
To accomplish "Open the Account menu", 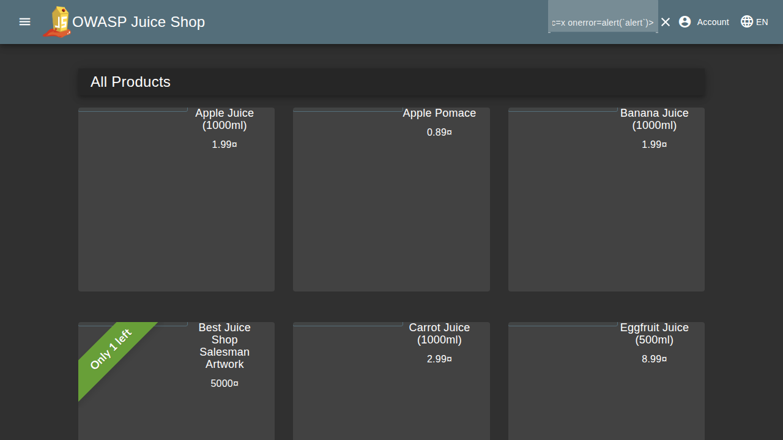I will tap(704, 22).
